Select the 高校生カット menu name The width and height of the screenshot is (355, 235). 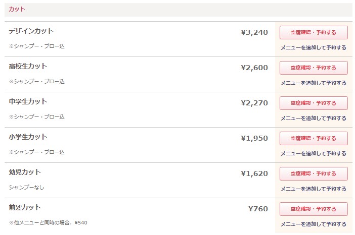[x=28, y=67]
